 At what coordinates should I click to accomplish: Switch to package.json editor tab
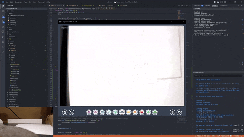(x=72, y=6)
